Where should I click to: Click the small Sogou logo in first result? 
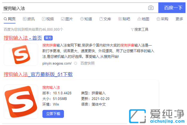coord(21,54)
